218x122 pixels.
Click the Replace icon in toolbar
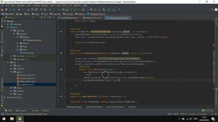[x=45, y=10]
